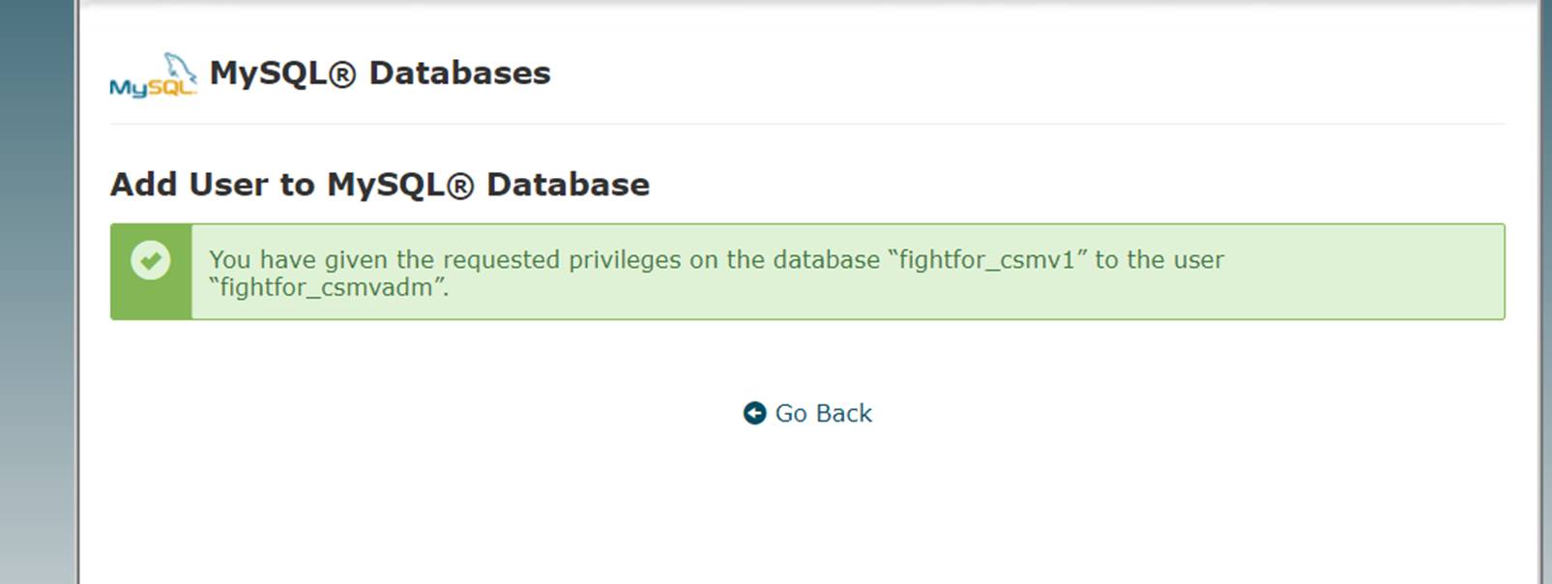Click blank white area below Go Back
This screenshot has height=584, width=1552.
pos(807,503)
